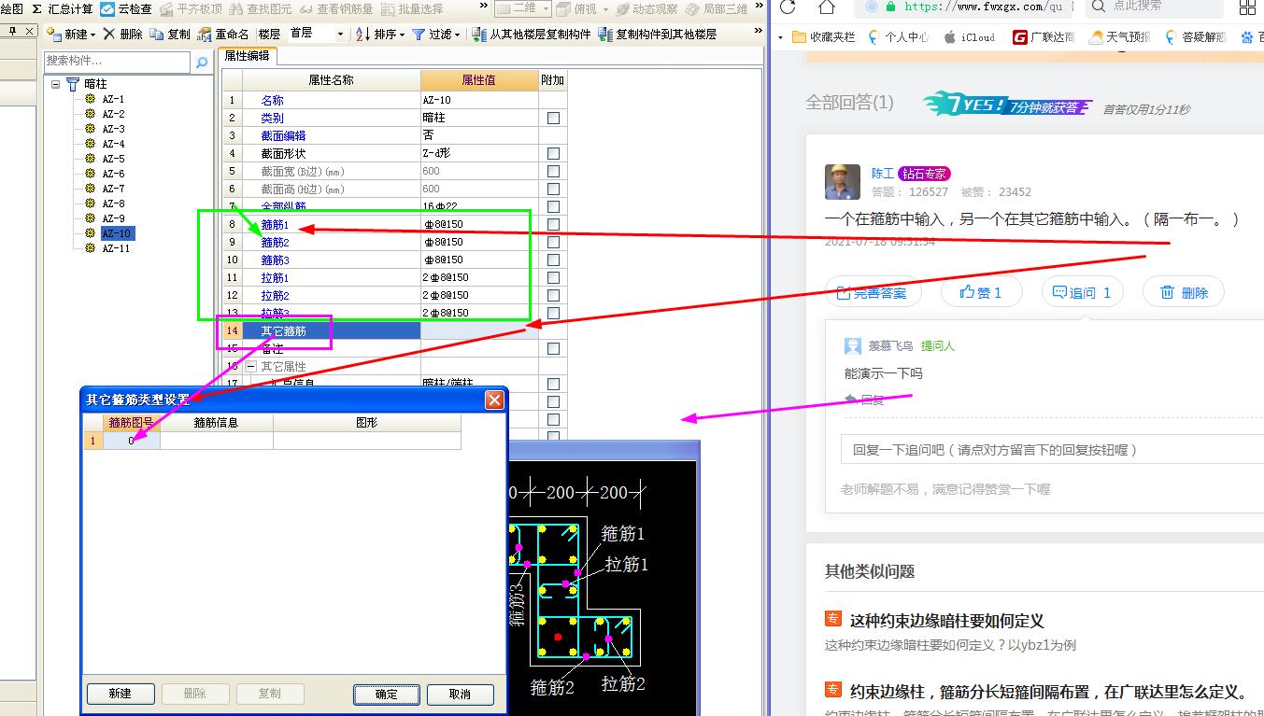The image size is (1264, 716).
Task: Click the 绘图 menu item
Action: tap(11, 8)
